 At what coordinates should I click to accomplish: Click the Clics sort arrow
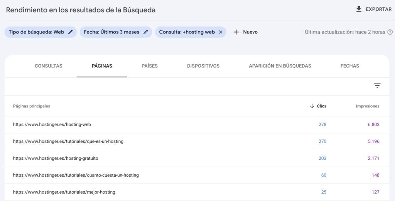312,106
